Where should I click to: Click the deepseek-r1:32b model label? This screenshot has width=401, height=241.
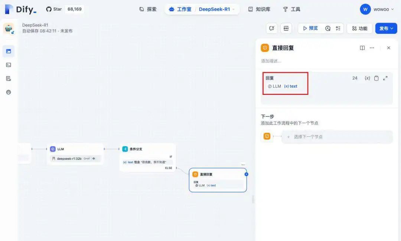69,159
